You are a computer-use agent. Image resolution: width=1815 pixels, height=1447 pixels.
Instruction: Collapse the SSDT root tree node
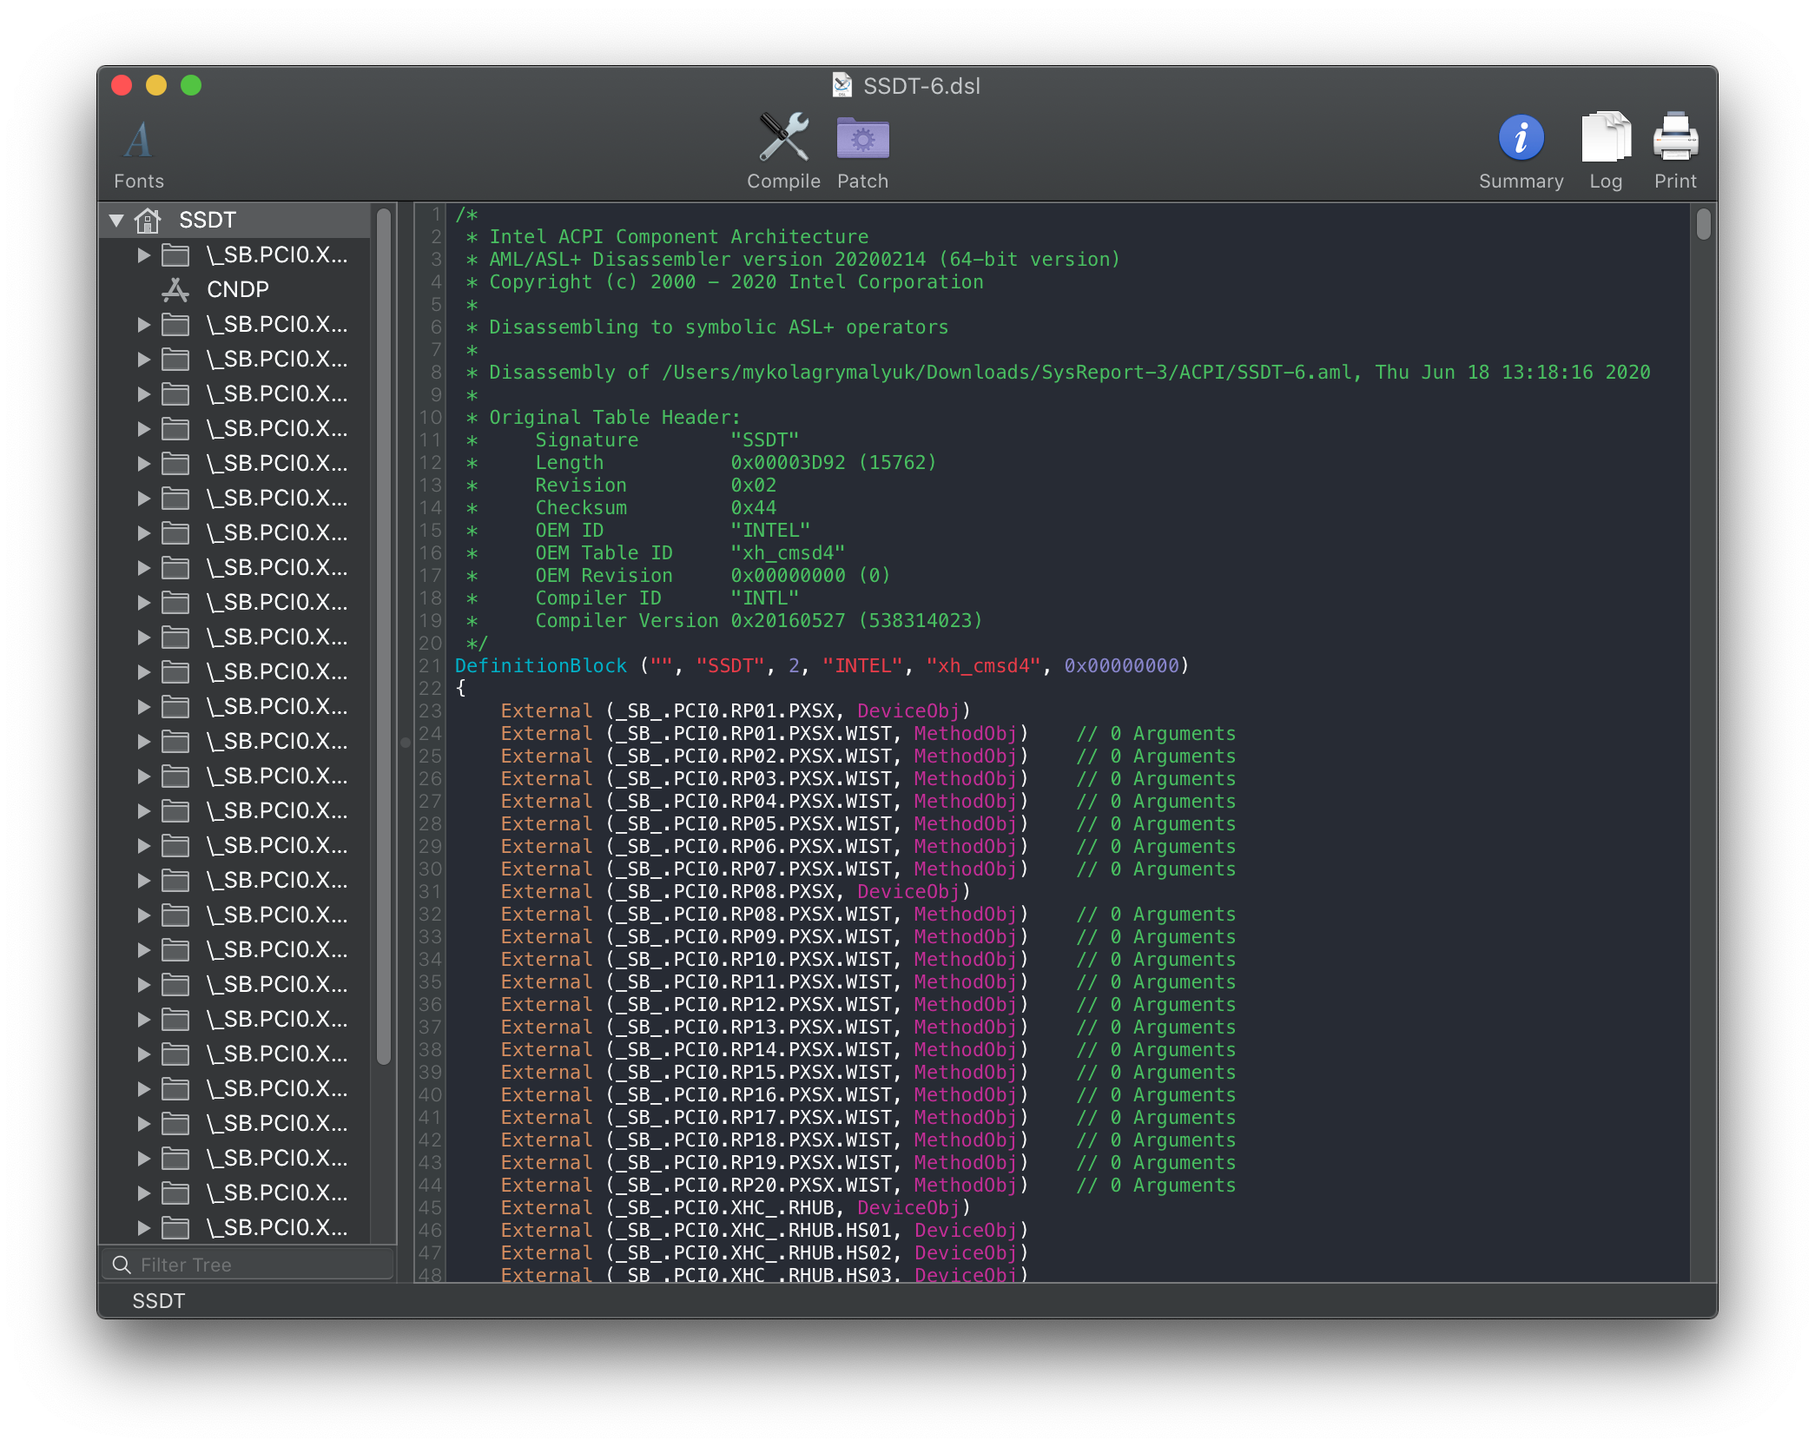[116, 221]
